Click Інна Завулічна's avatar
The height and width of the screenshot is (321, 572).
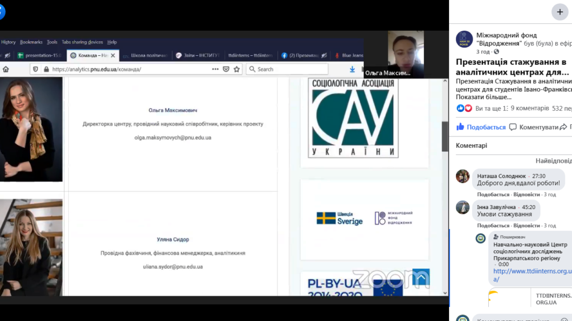pyautogui.click(x=463, y=207)
